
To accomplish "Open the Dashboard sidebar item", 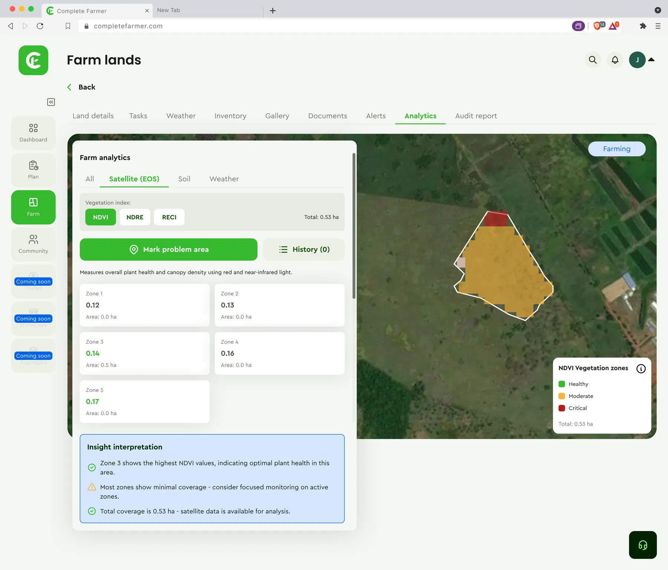I will point(33,133).
